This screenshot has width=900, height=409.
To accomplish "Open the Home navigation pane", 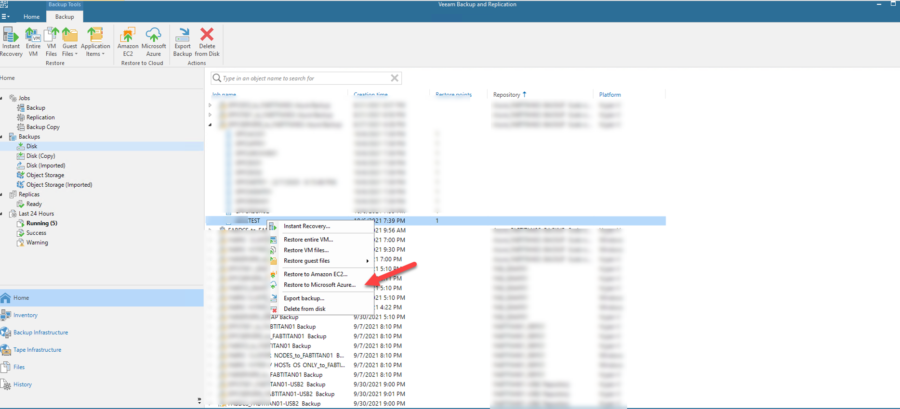I will [102, 298].
